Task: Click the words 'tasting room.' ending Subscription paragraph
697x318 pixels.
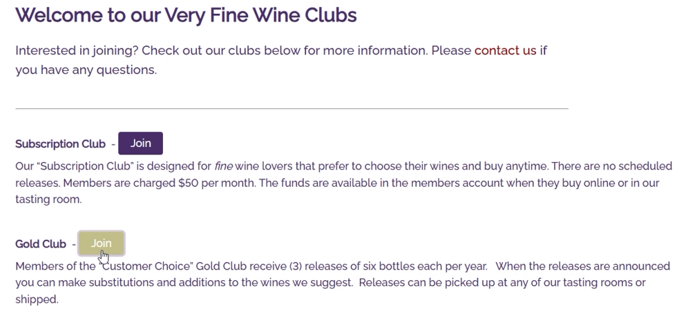Action: (48, 199)
